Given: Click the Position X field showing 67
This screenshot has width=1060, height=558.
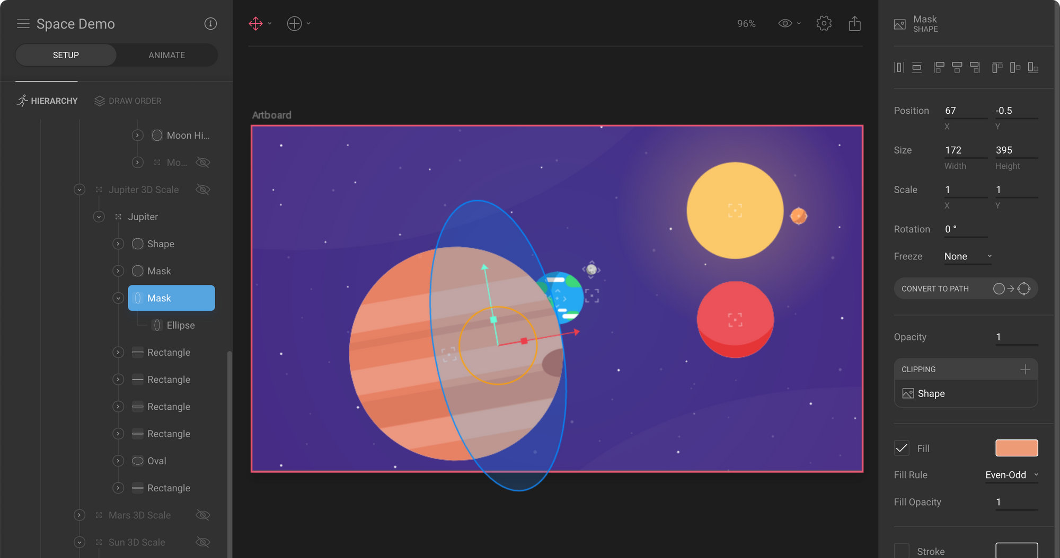Looking at the screenshot, I should click(x=966, y=111).
